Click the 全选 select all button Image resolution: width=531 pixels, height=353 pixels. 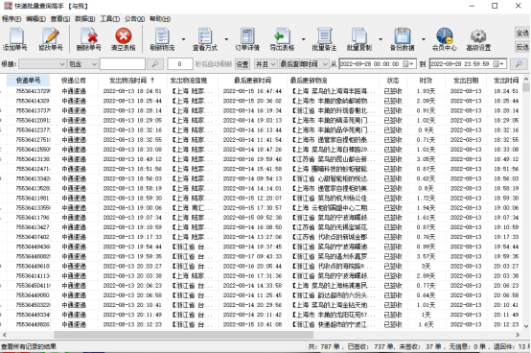[522, 33]
